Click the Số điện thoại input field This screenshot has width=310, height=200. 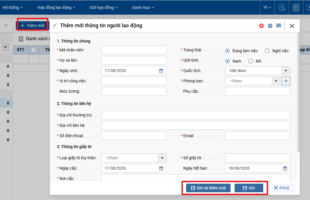tap(134, 136)
